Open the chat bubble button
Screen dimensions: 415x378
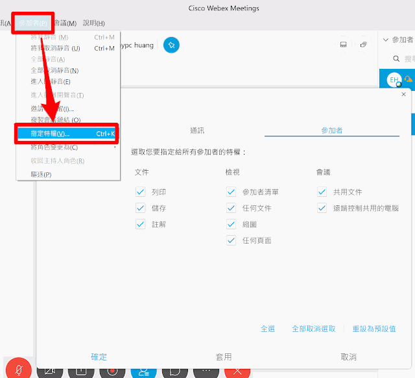pyautogui.click(x=175, y=372)
